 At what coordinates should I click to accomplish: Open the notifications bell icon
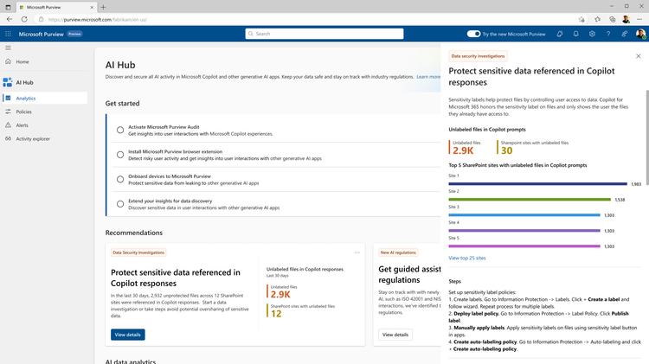575,34
